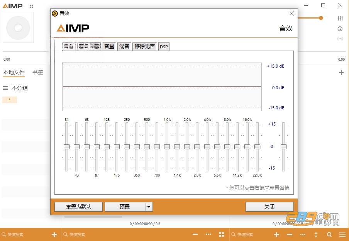The height and width of the screenshot is (241, 349).
Task: Open the hamburger menu at bottom right corner
Action: tap(342, 234)
